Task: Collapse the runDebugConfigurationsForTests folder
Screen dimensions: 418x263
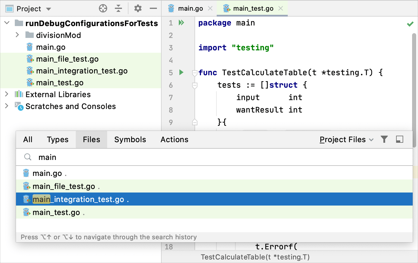Action: click(x=7, y=23)
